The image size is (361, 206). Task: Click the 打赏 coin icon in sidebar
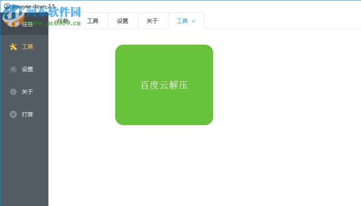tap(13, 114)
